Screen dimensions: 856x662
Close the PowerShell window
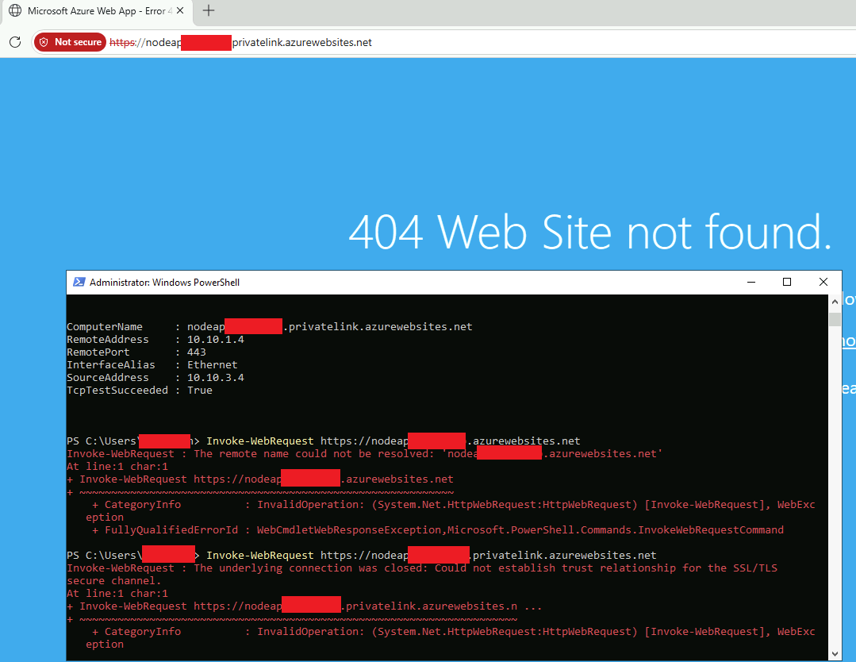pos(823,282)
